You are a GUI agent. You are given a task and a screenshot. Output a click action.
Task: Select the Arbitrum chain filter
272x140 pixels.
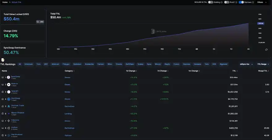tap(55, 64)
